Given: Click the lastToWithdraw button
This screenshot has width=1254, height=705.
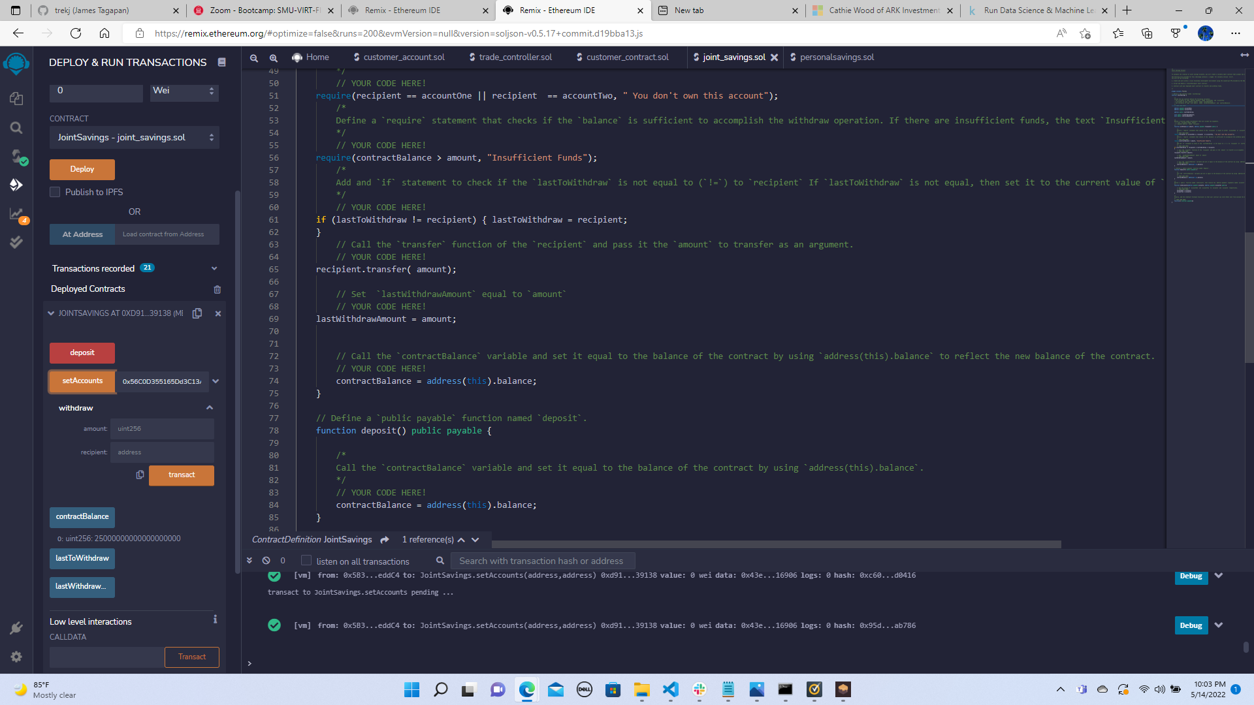Looking at the screenshot, I should [82, 559].
